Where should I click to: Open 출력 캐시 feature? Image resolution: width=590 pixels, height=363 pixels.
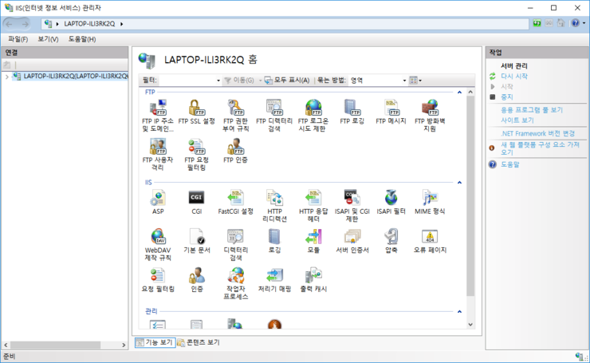tap(313, 280)
